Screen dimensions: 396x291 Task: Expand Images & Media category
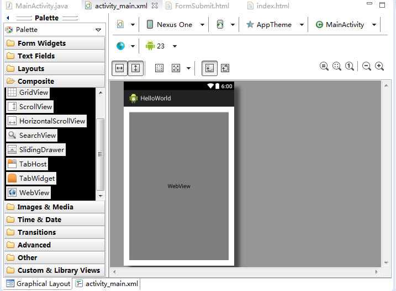coord(55,207)
